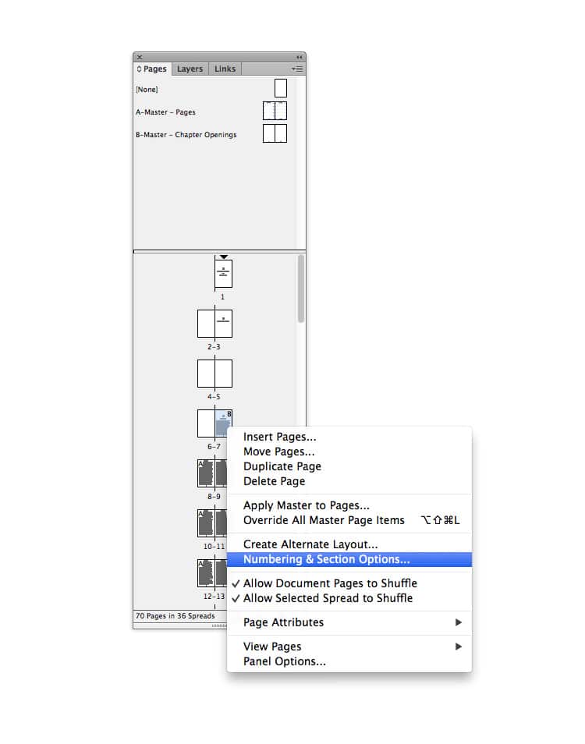Select the blank left page of spread 6-7
The image size is (585, 744).
coord(206,423)
